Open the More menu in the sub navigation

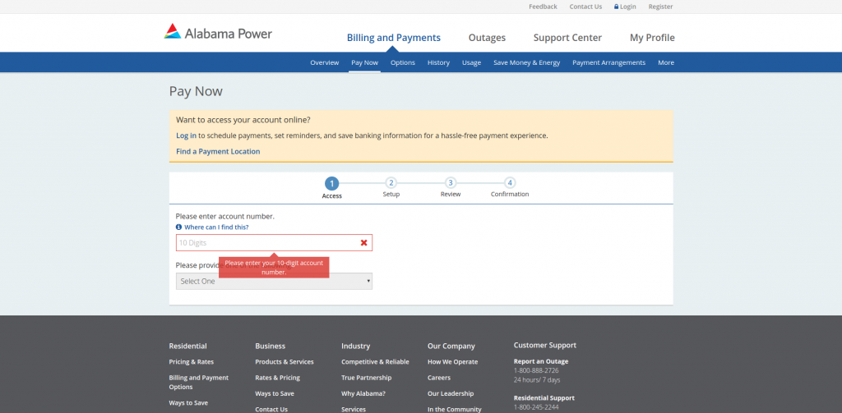666,62
